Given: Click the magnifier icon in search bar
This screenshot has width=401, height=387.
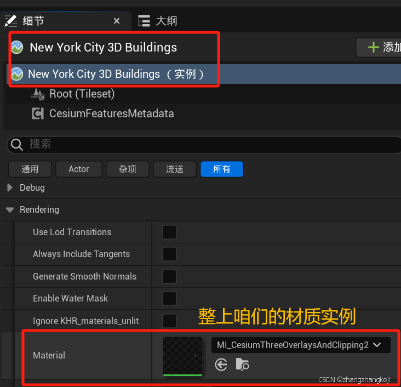Looking at the screenshot, I should [x=17, y=145].
